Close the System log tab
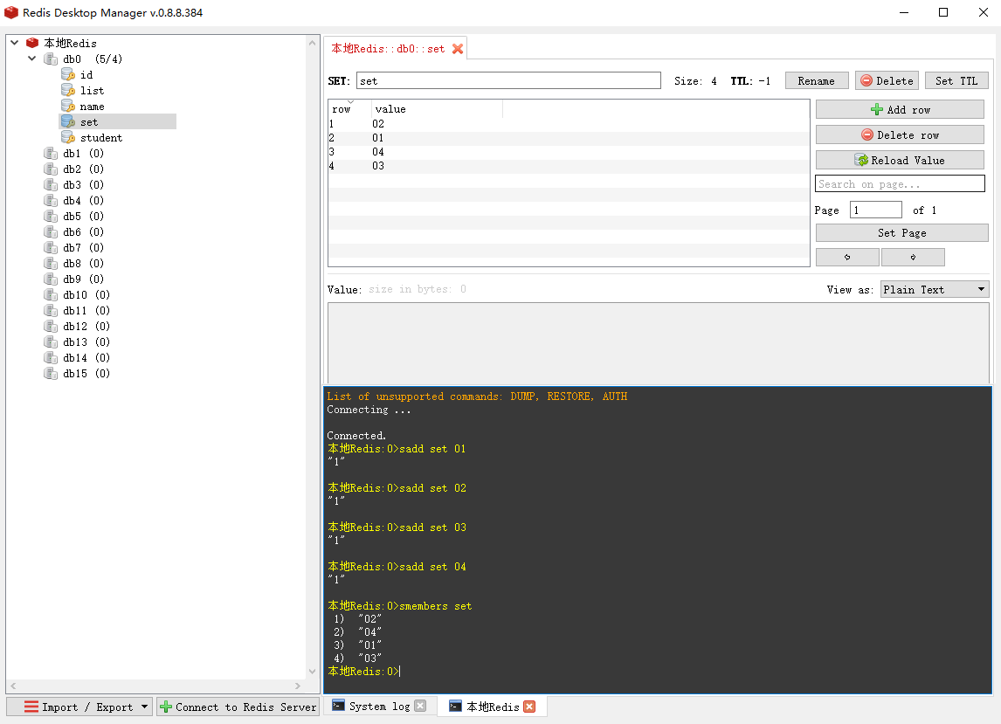1001x724 pixels. tap(420, 707)
